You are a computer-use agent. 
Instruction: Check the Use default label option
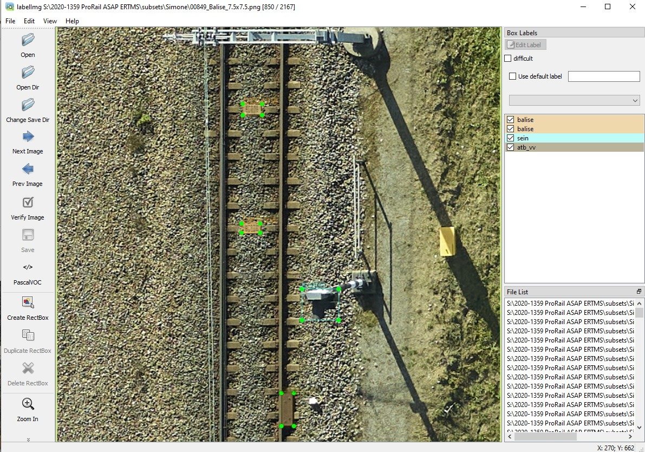[512, 76]
